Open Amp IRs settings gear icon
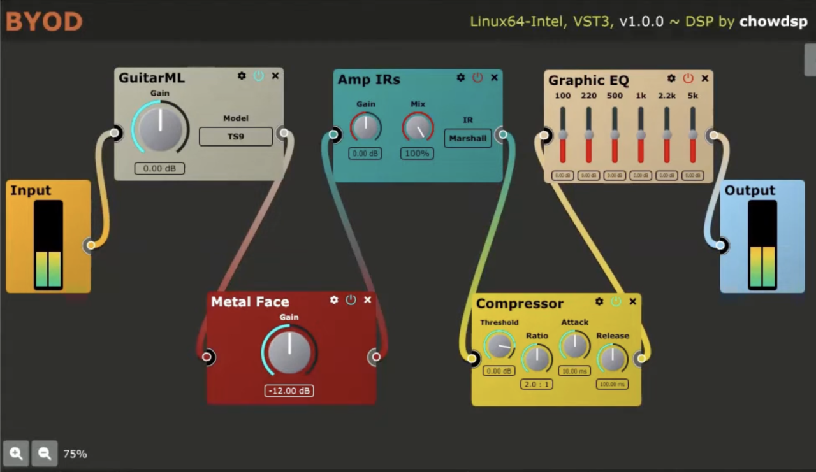This screenshot has width=816, height=472. pos(461,78)
